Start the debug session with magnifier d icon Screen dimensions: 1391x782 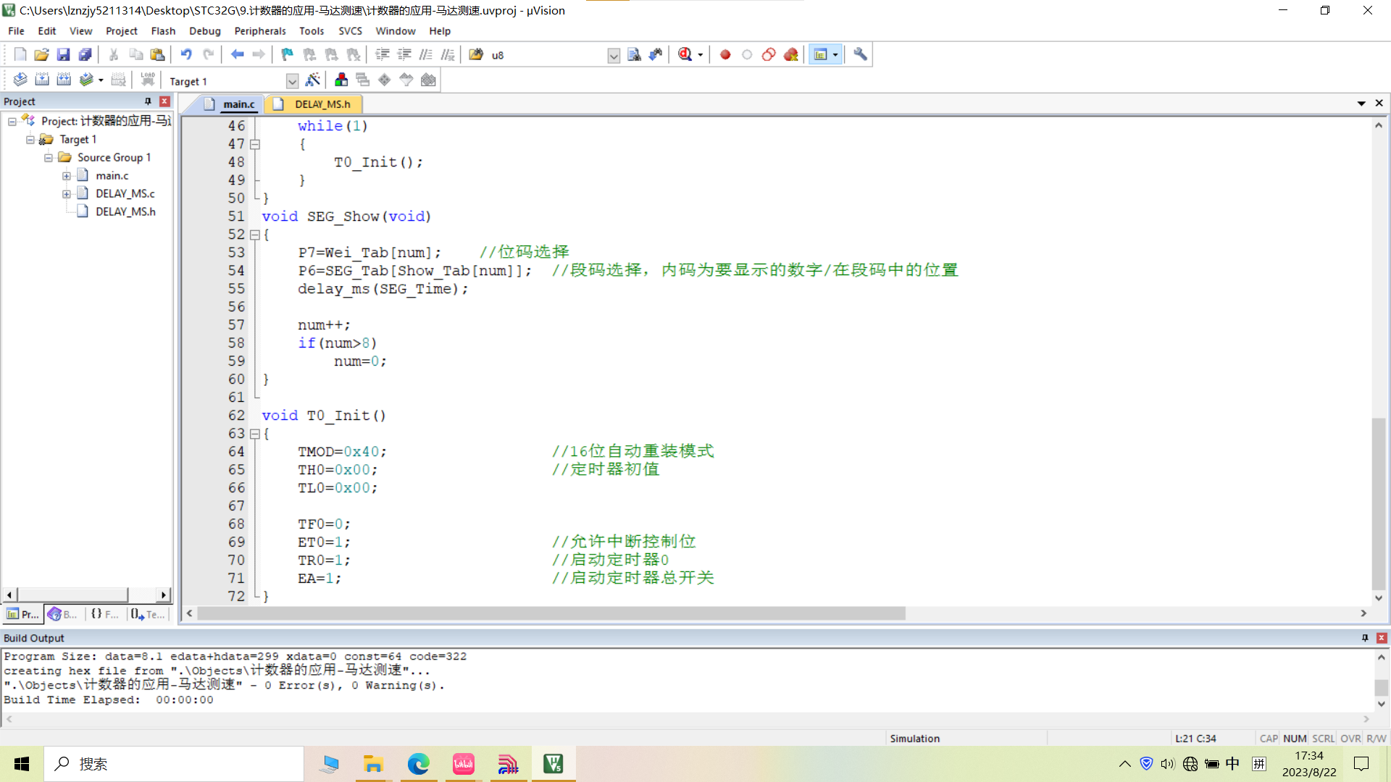tap(685, 54)
